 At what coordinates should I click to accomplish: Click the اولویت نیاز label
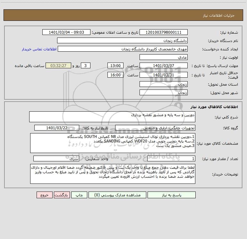tap(229, 57)
